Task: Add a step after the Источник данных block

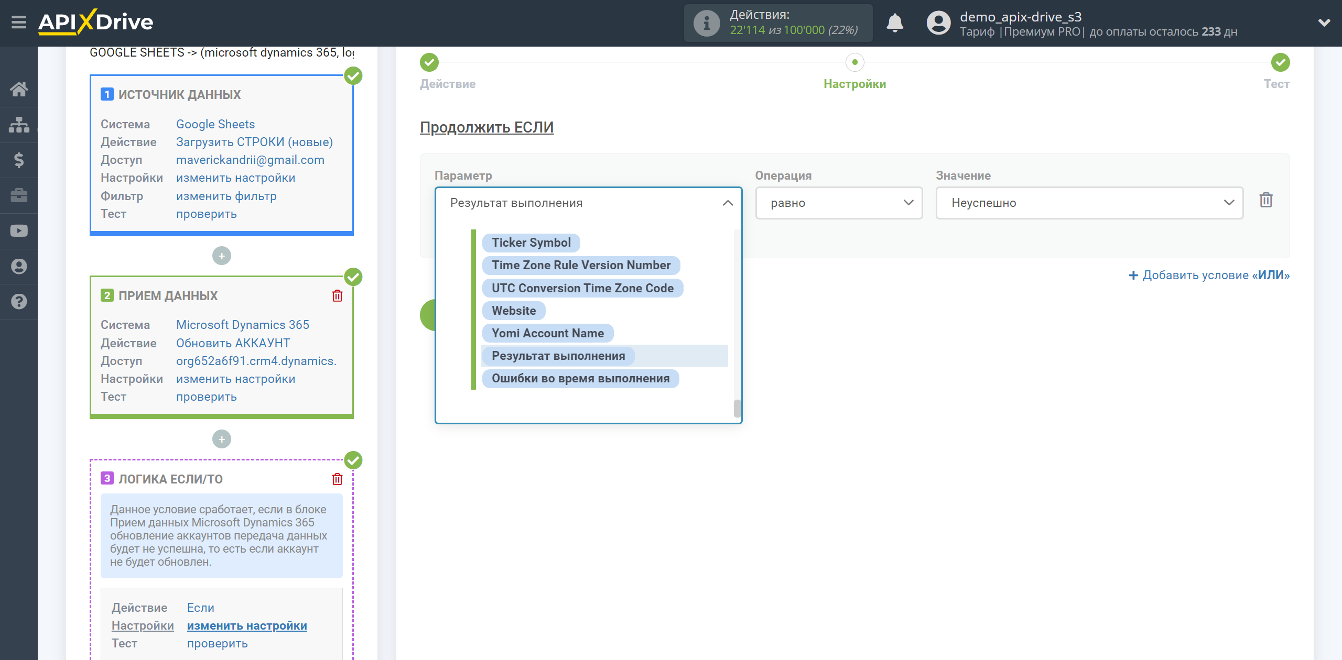Action: [x=222, y=256]
